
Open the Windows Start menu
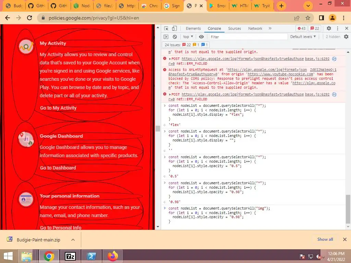pos(8,256)
